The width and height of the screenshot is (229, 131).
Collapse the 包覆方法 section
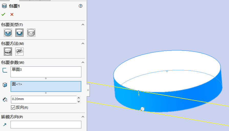83,43
